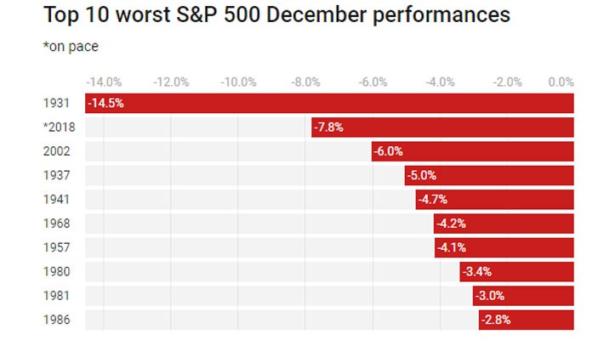
Task: Select the 1941 year label
Action: tap(54, 199)
